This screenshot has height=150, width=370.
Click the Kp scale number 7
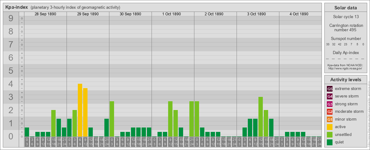point(11,45)
